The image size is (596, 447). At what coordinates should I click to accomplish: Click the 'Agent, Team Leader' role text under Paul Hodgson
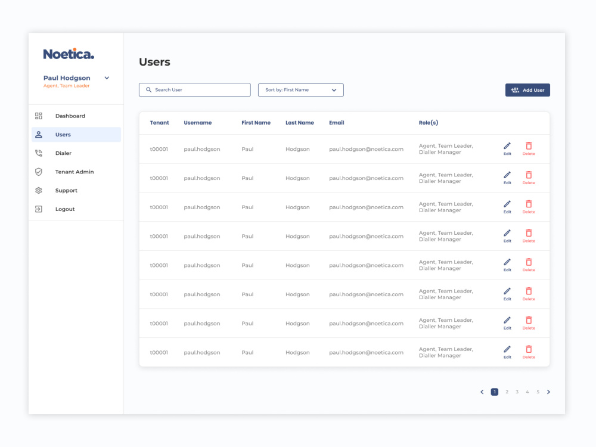pyautogui.click(x=67, y=86)
